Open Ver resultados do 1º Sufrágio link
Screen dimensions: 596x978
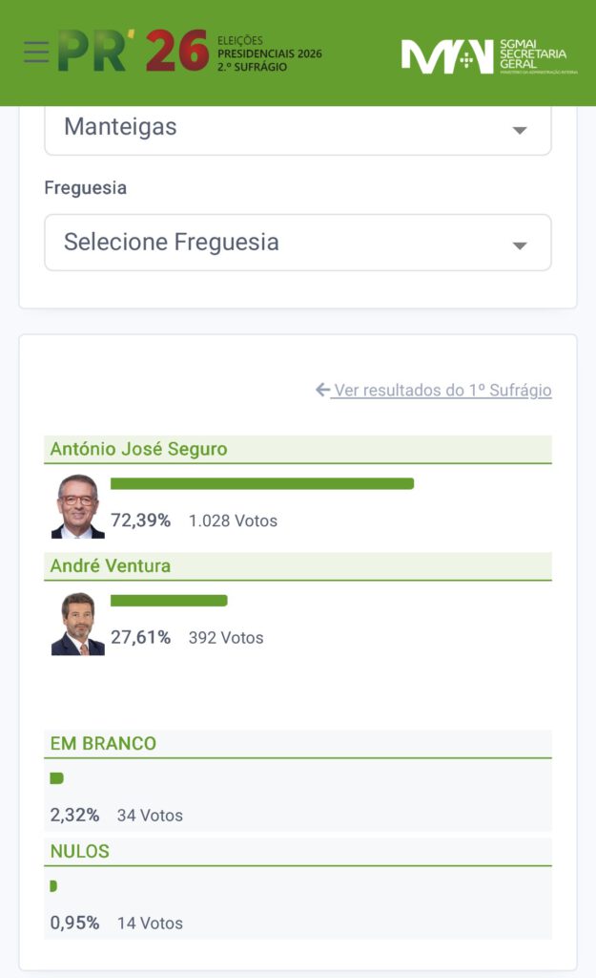pos(442,390)
